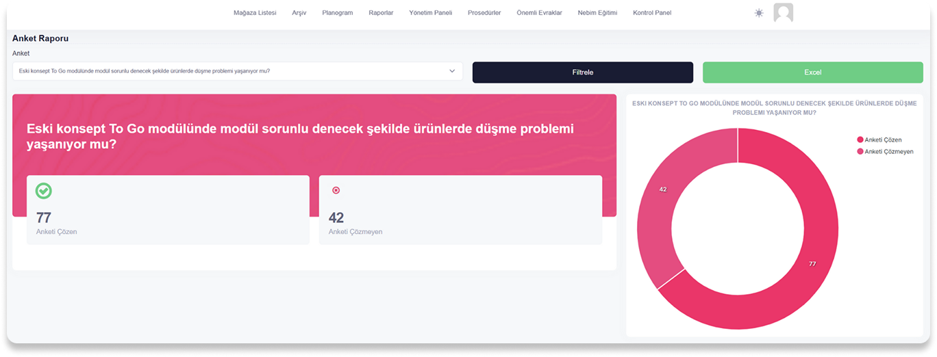Select Raporlar in the navigation bar
Viewport: 937px width, 357px height.
(x=381, y=13)
